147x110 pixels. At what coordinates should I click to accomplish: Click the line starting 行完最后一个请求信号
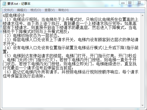(38, 68)
